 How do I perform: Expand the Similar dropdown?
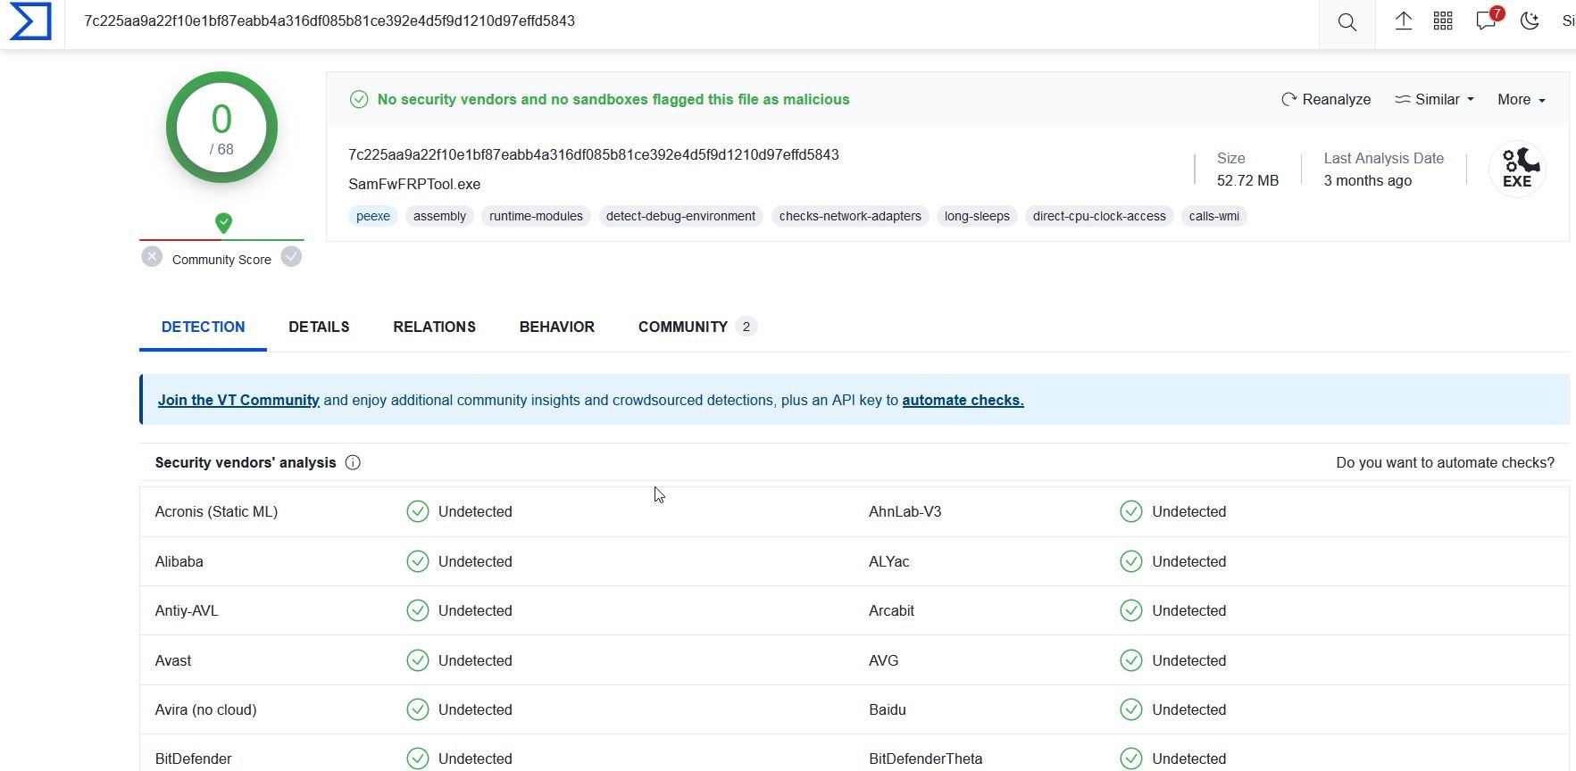(x=1434, y=99)
